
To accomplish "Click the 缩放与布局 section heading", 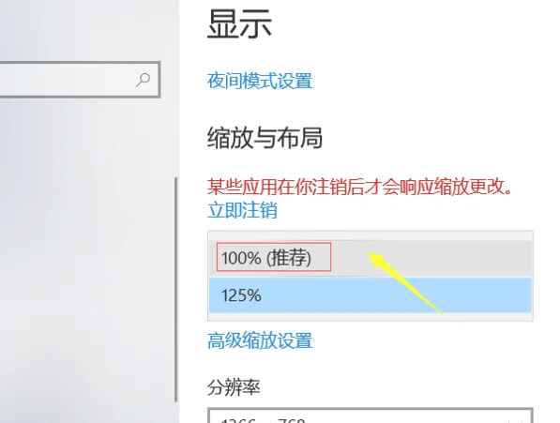I will 265,138.
